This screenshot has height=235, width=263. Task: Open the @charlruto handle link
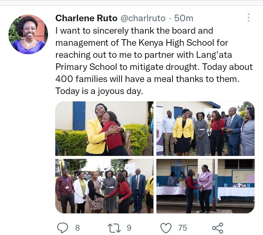coord(143,18)
